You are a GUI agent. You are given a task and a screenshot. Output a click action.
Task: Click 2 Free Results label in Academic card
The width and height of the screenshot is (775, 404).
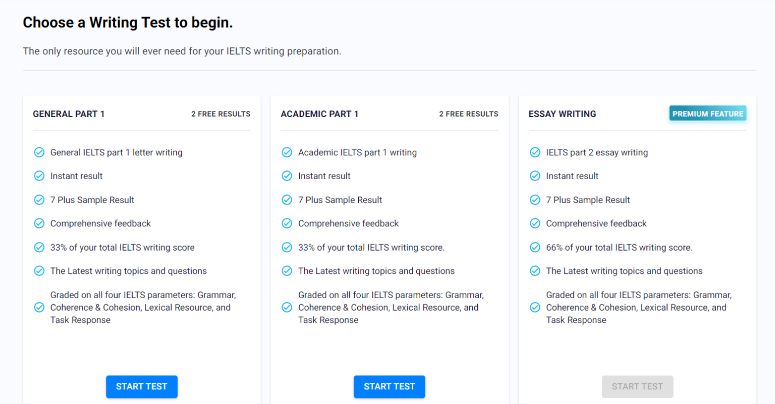click(x=468, y=114)
